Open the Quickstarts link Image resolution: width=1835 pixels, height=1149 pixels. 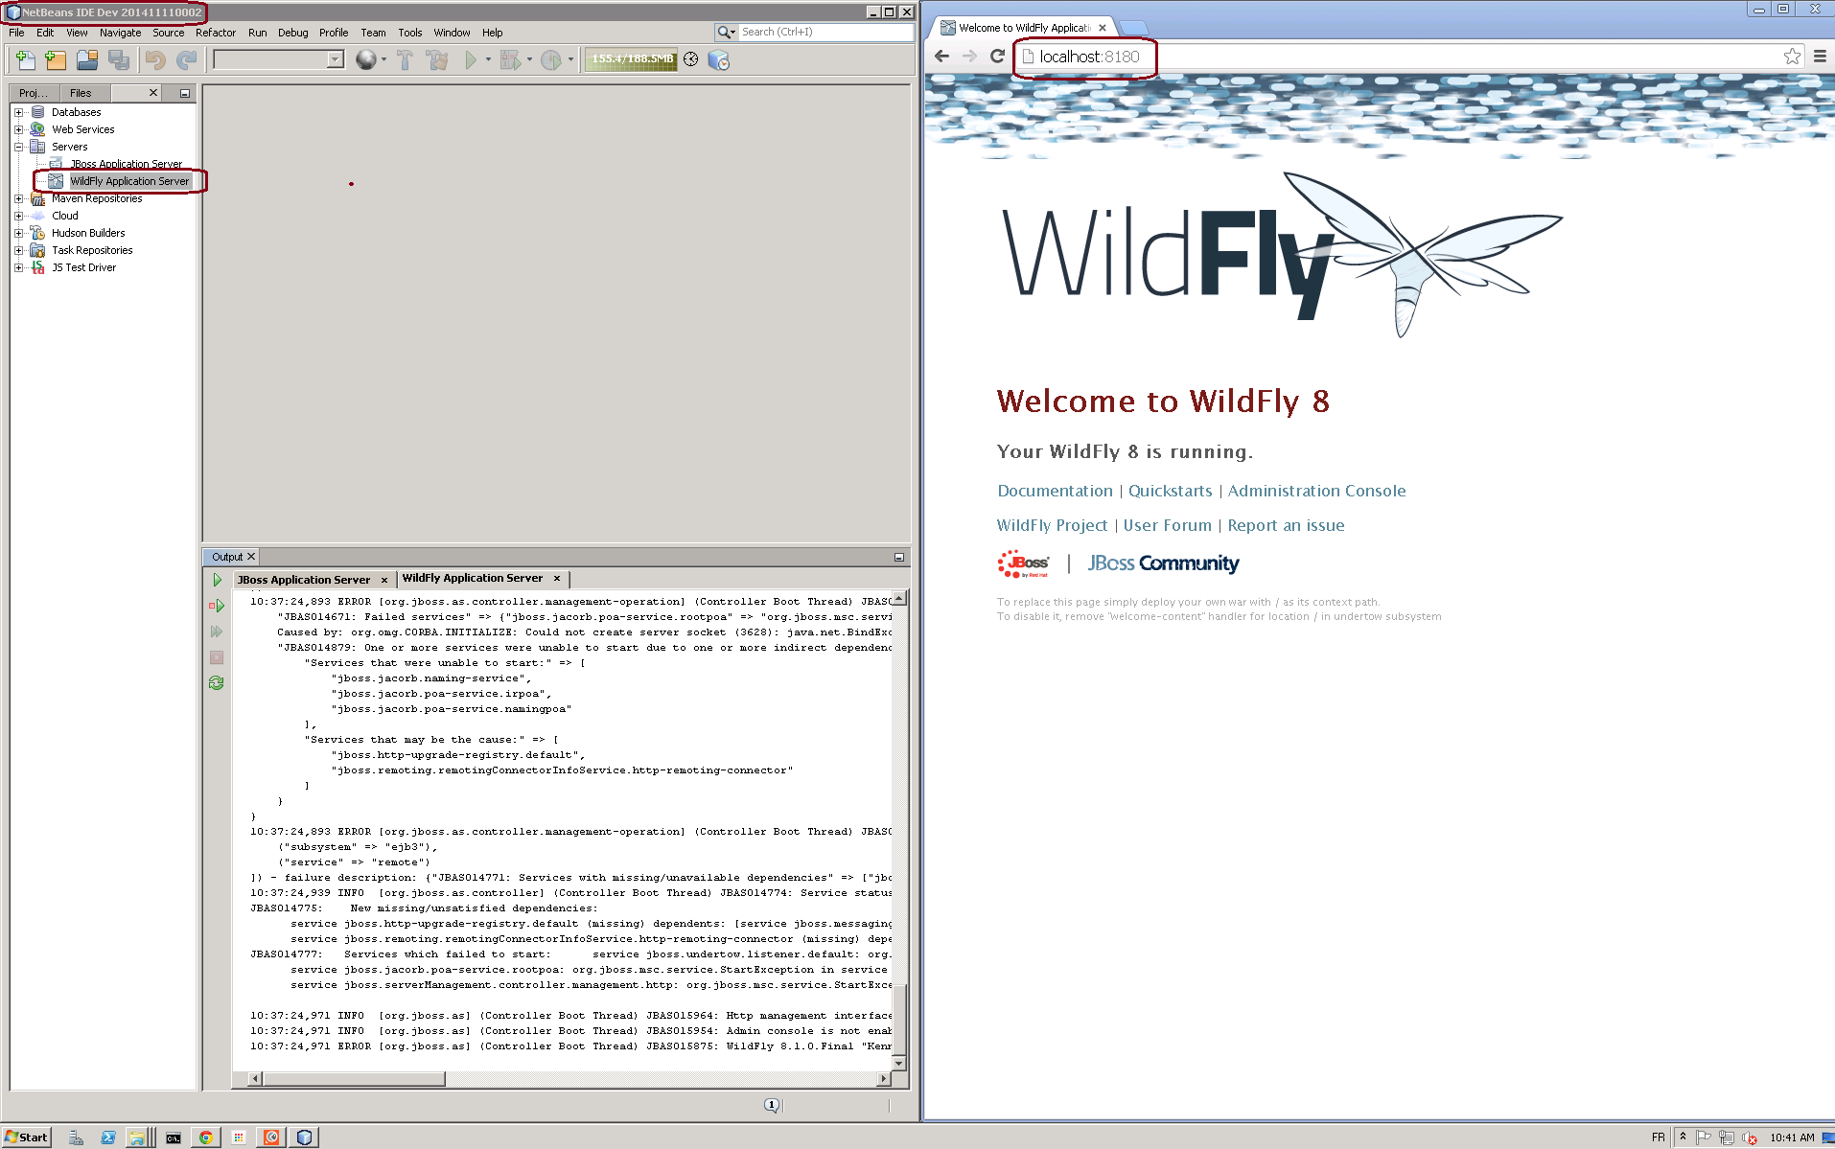[x=1170, y=491]
